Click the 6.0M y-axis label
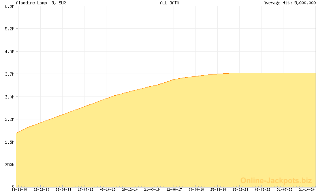 tap(9, 7)
